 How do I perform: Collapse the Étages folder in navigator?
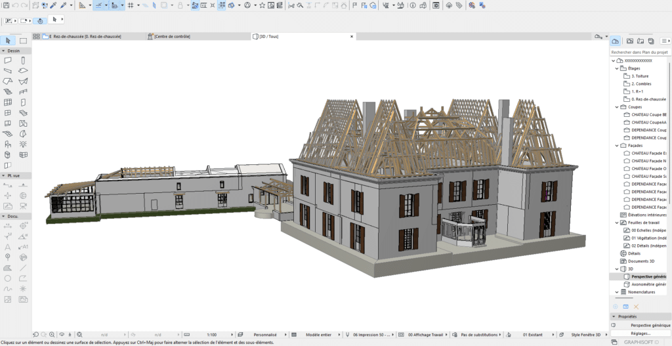(x=617, y=68)
